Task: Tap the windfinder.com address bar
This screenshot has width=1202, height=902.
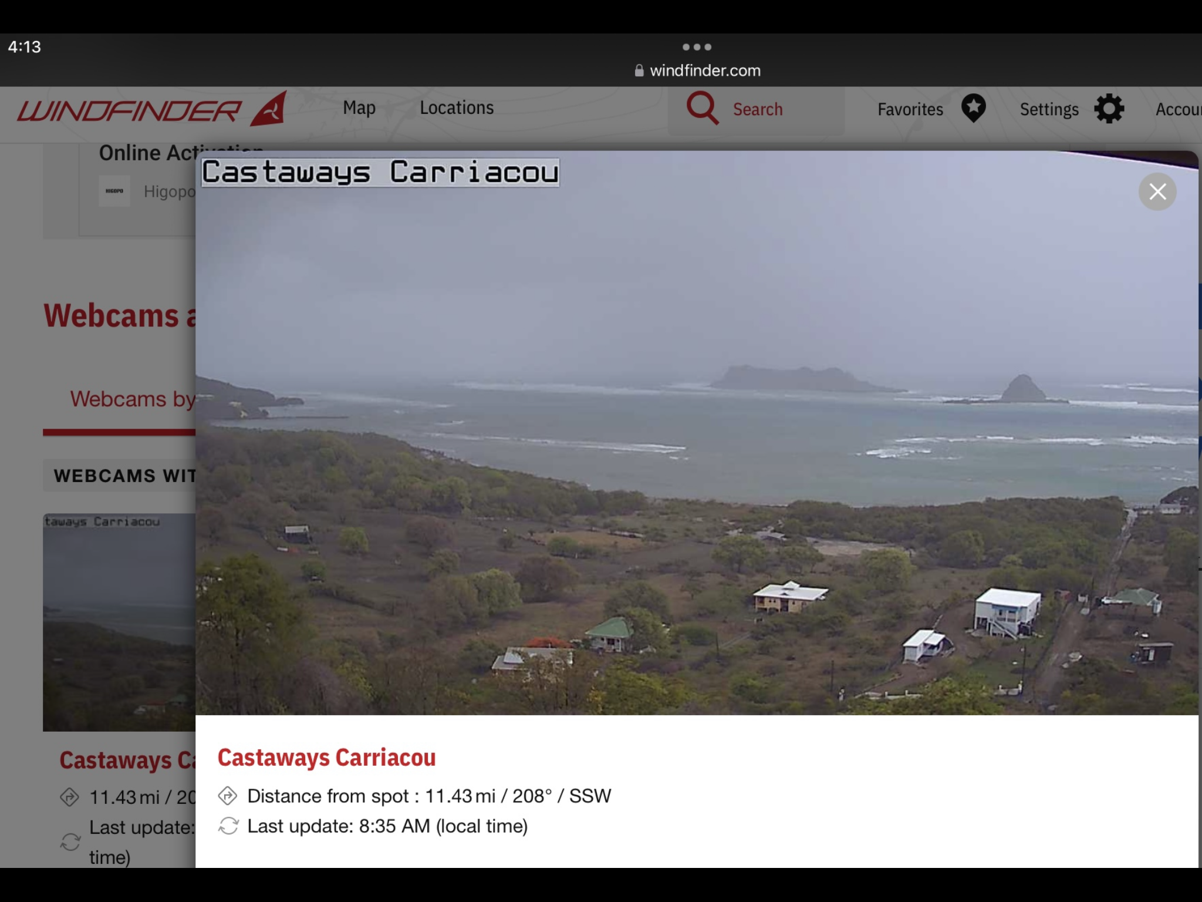Action: (x=697, y=71)
